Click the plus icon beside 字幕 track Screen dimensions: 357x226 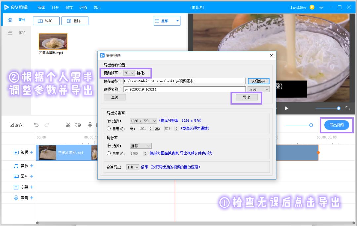32,187
